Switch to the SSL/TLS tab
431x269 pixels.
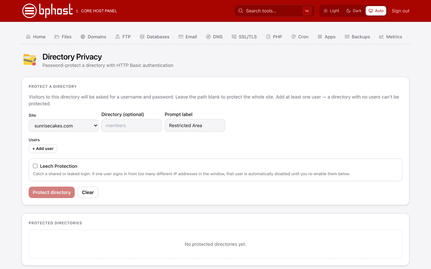[x=244, y=37]
